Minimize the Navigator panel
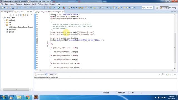Viewport: 178px width, 100px height. click(28, 12)
